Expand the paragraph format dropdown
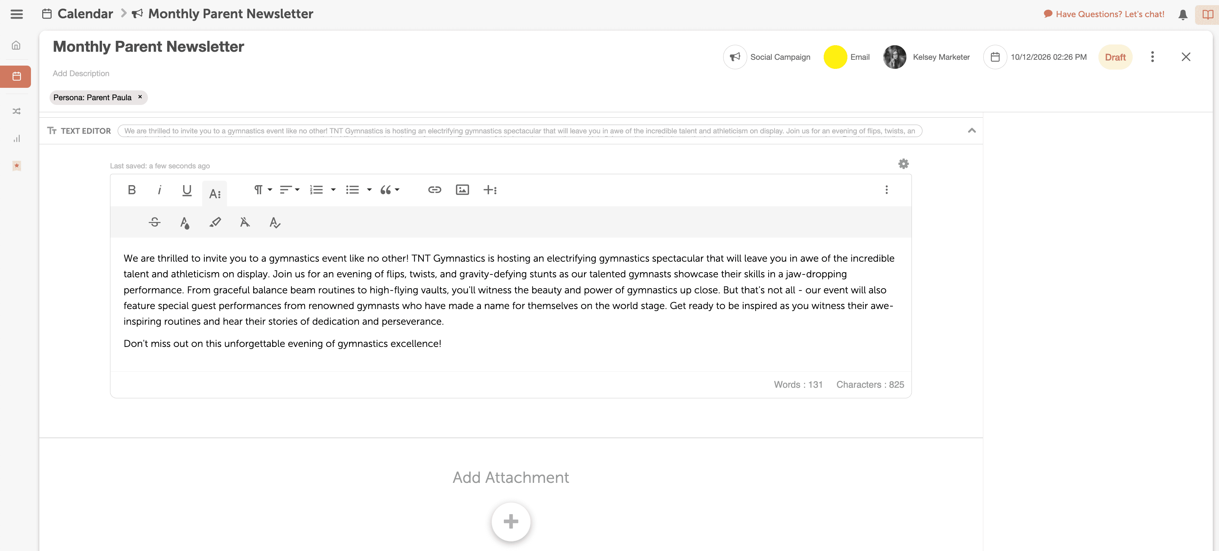 coord(263,190)
